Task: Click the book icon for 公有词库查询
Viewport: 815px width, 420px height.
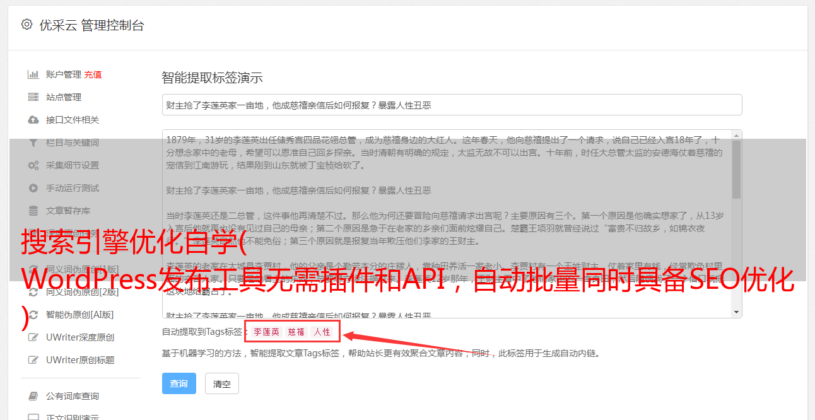Action: pyautogui.click(x=33, y=396)
